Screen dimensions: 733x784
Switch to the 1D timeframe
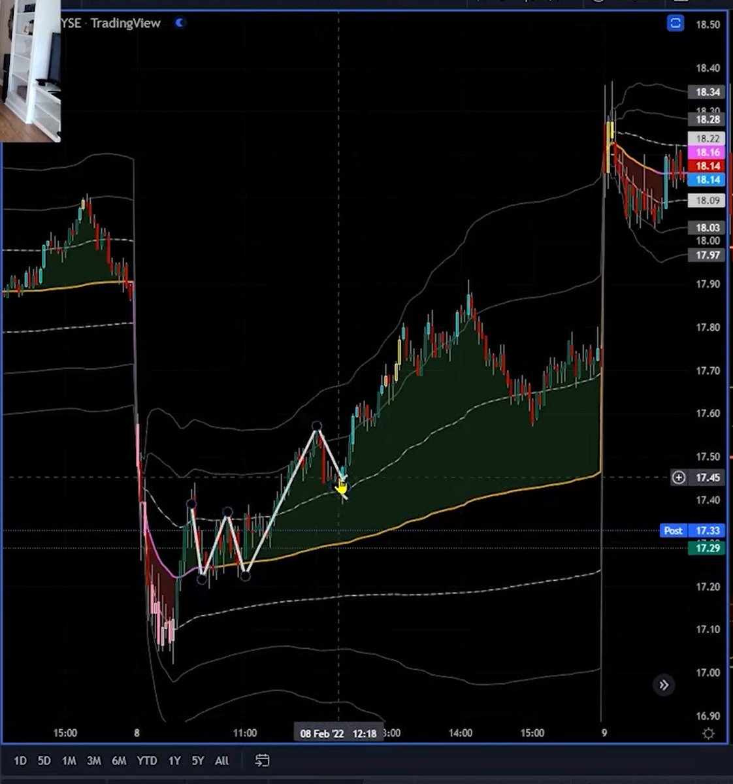[20, 760]
